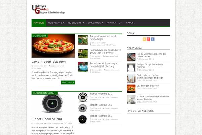Click the Roomba 620 thumbnail
This screenshot has width=202, height=135.
83,97
